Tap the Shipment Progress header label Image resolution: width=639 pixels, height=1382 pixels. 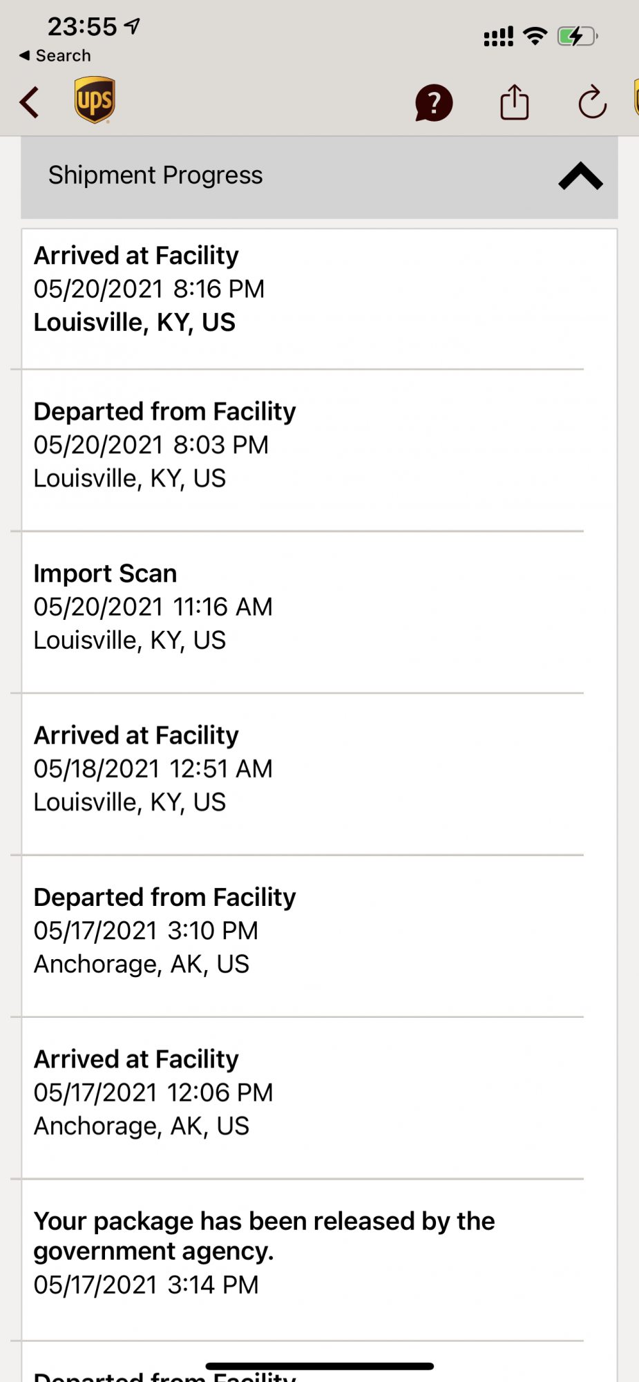pyautogui.click(x=155, y=176)
